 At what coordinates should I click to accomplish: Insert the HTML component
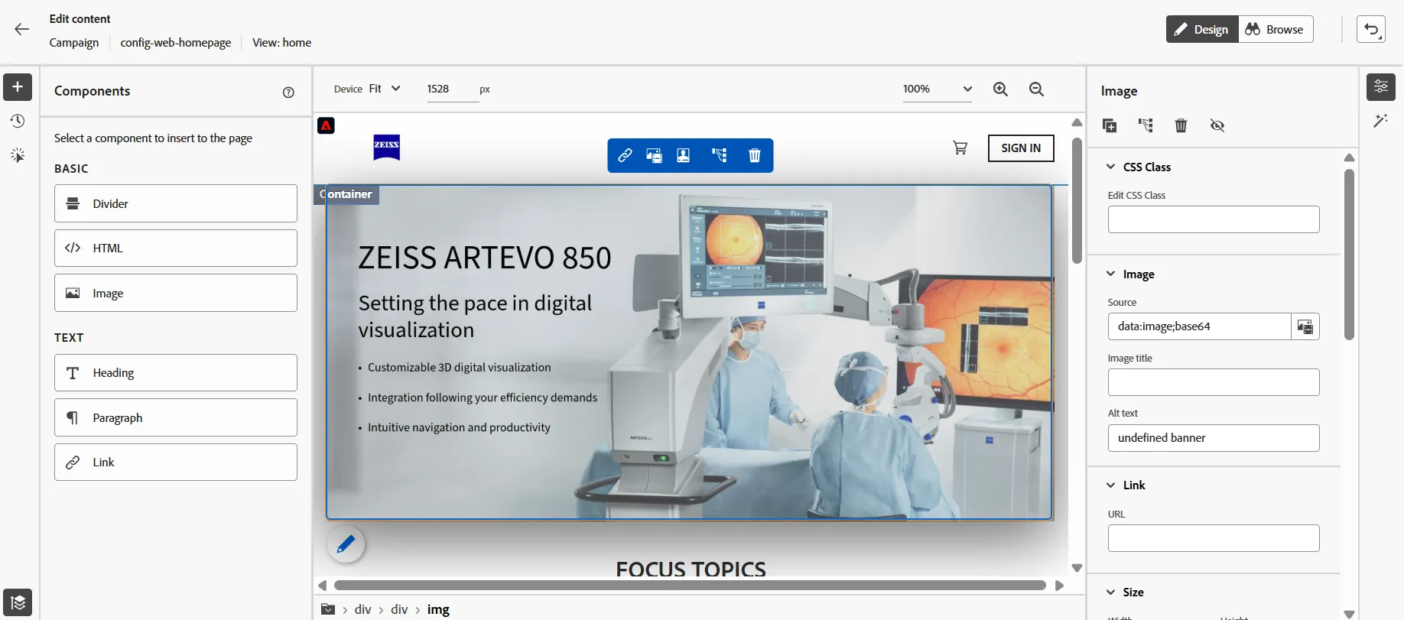tap(176, 248)
